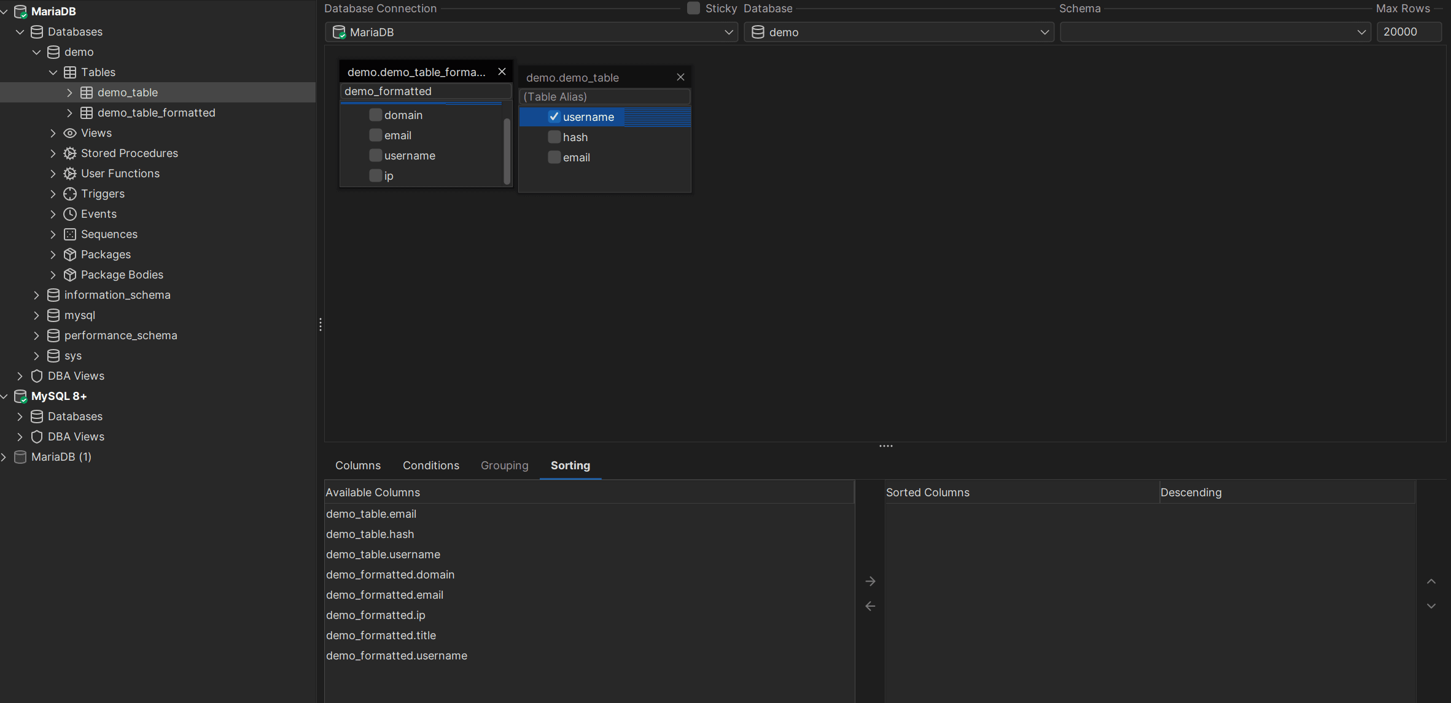Click the Tables folder icon
This screenshot has width=1451, height=703.
(x=70, y=72)
